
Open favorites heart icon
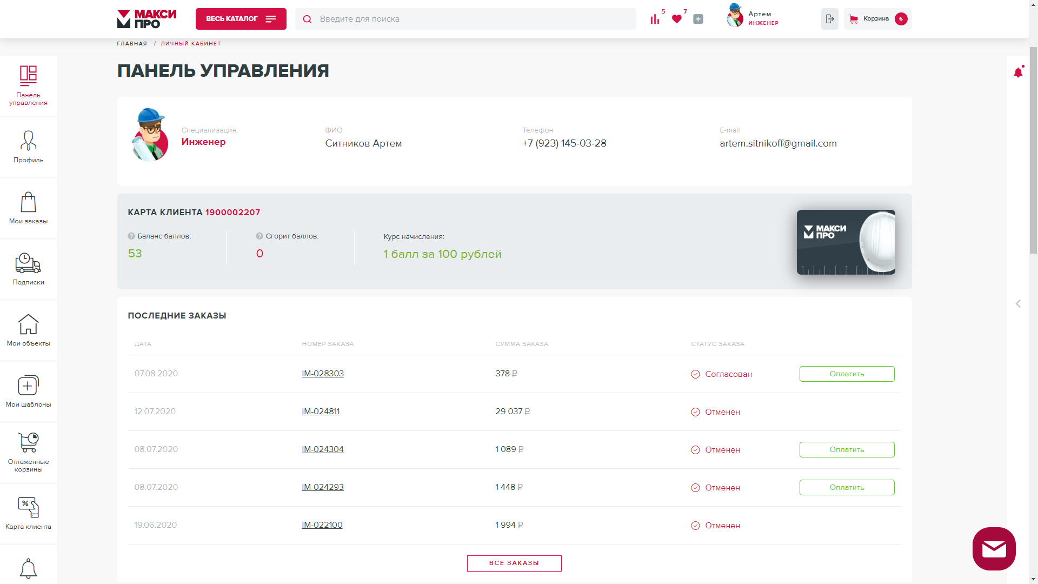click(676, 19)
